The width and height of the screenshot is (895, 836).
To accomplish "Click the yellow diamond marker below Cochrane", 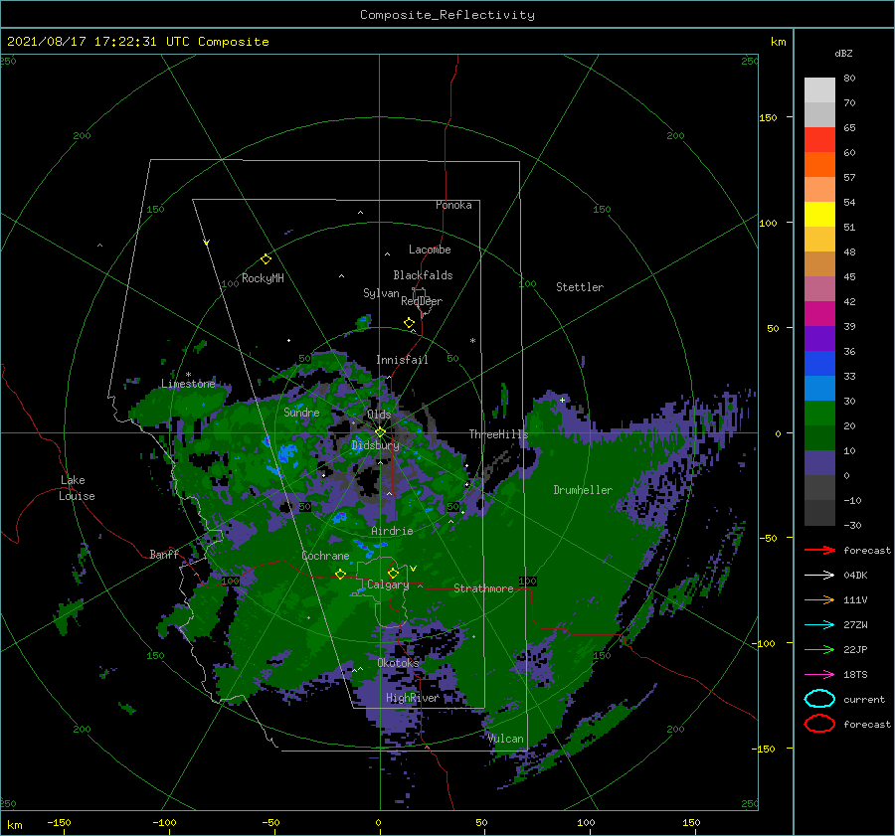I will tap(341, 574).
